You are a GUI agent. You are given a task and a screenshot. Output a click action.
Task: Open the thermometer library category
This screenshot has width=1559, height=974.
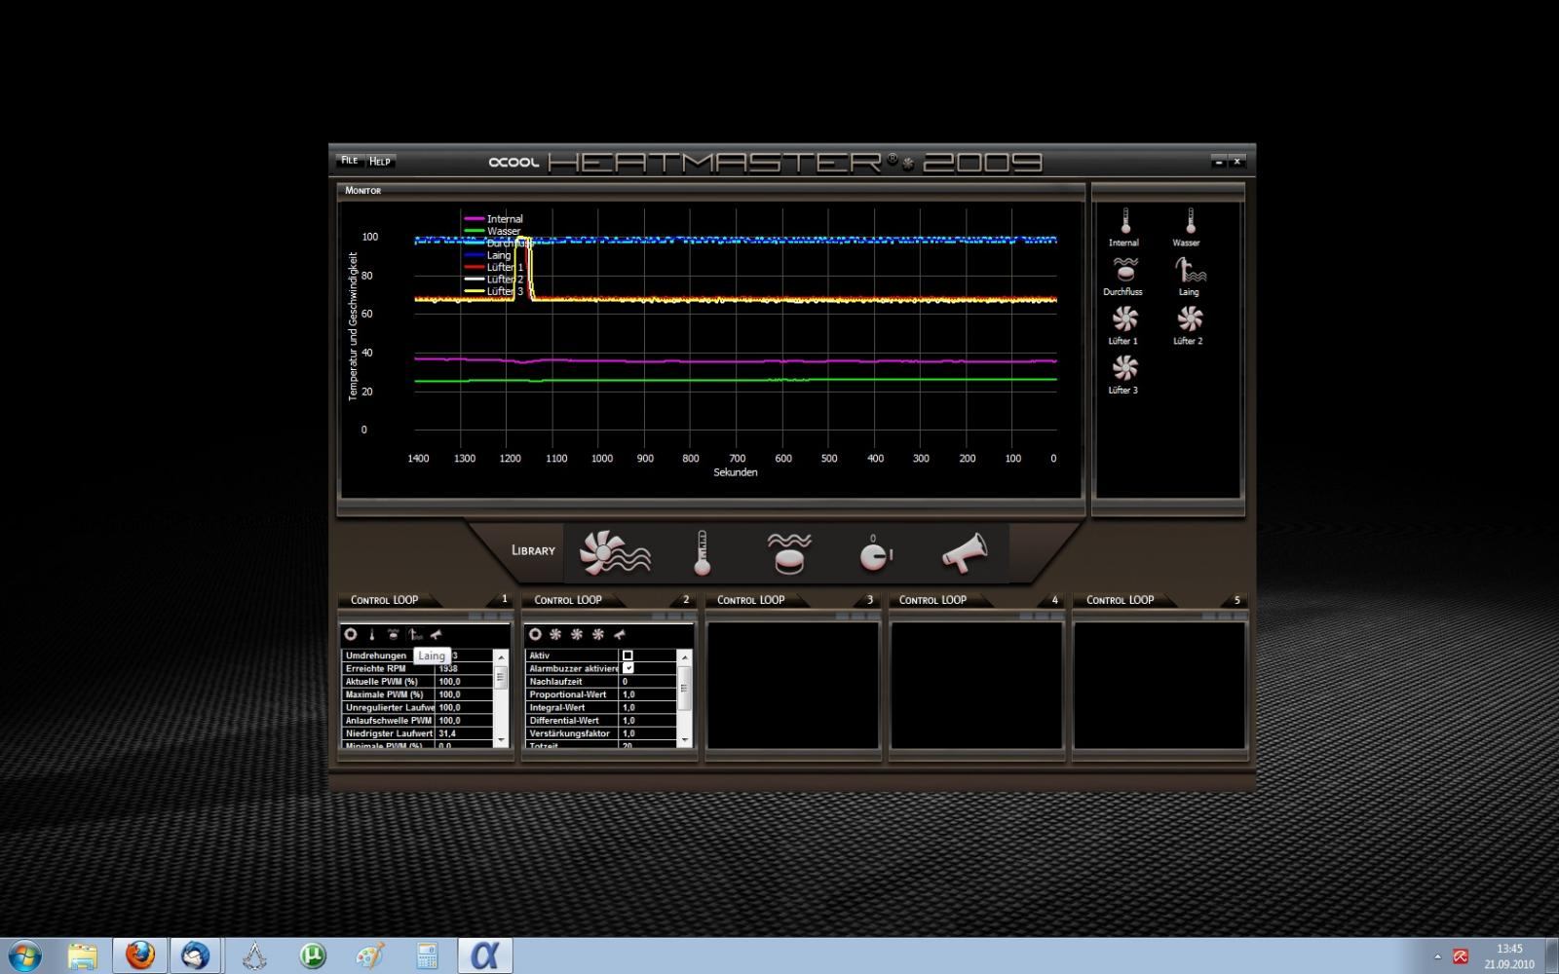[703, 552]
